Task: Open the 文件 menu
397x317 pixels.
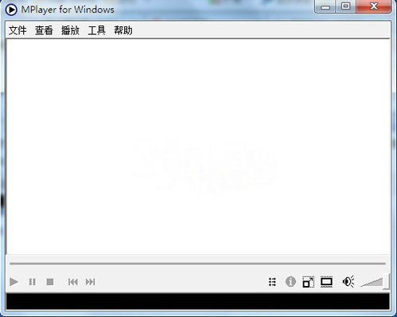Action: (18, 30)
